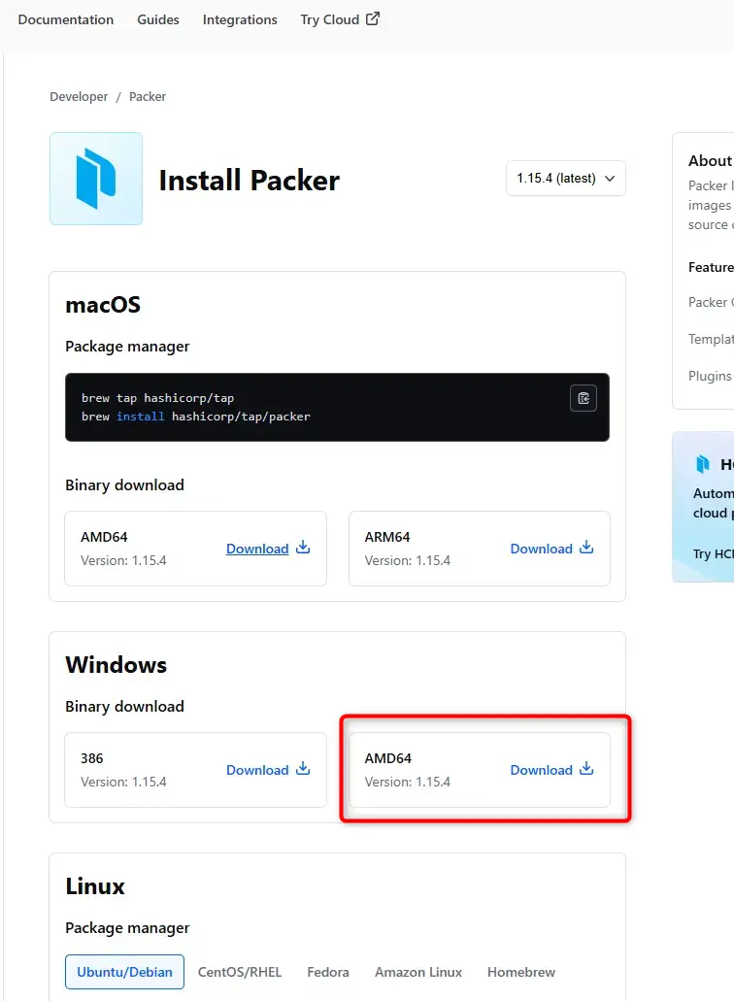Click the macOS section heading
Screen dimensions: 734x1001
point(103,305)
